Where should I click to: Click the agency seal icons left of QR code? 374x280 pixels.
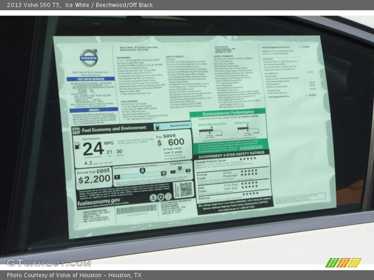160,197
